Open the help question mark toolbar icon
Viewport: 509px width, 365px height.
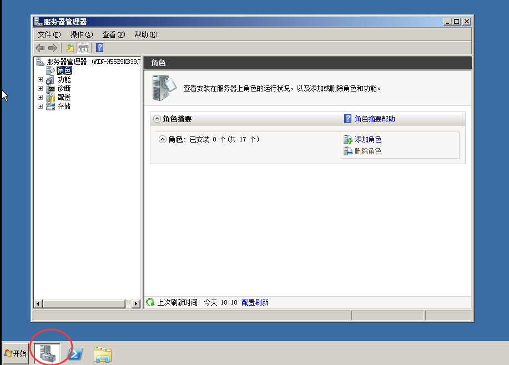pos(99,48)
